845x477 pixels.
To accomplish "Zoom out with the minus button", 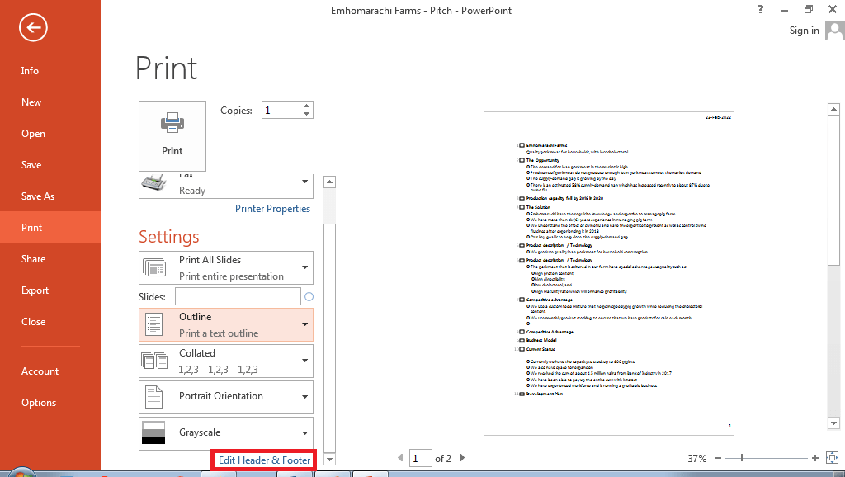I will tap(718, 458).
